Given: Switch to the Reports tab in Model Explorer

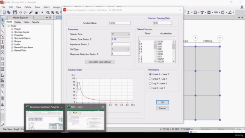Looking at the screenshot, I should [x=35, y=22].
